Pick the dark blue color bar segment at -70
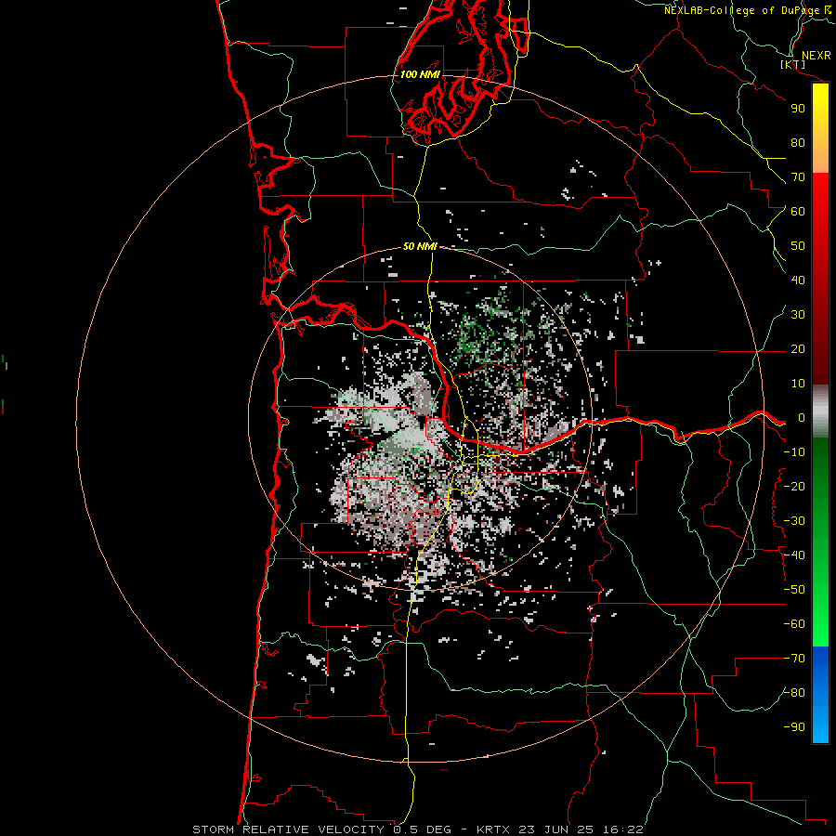The width and height of the screenshot is (836, 836). 820,660
